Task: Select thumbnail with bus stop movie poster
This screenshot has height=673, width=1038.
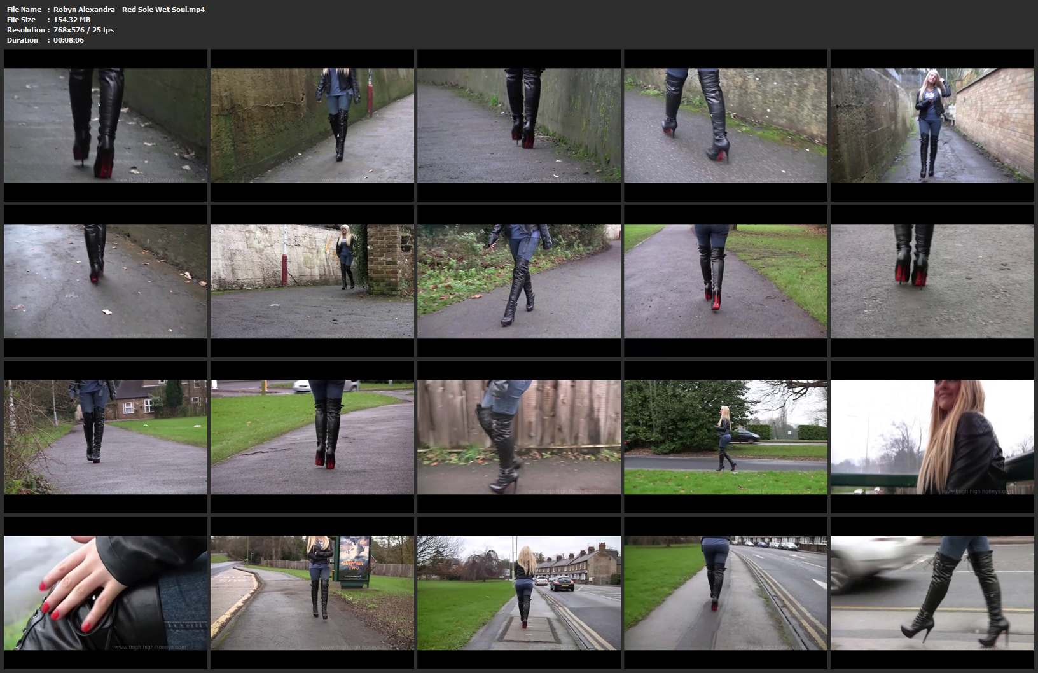Action: tap(312, 593)
